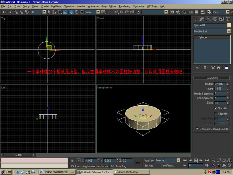This screenshot has height=175, width=233.
Task: Switch to Utilities hammer panel tab
Action: click(x=228, y=19)
